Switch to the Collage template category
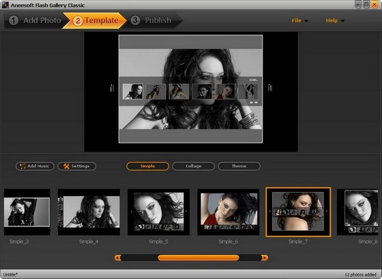 [194, 166]
